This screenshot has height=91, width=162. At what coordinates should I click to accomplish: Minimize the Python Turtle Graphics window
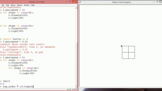click(154, 2)
